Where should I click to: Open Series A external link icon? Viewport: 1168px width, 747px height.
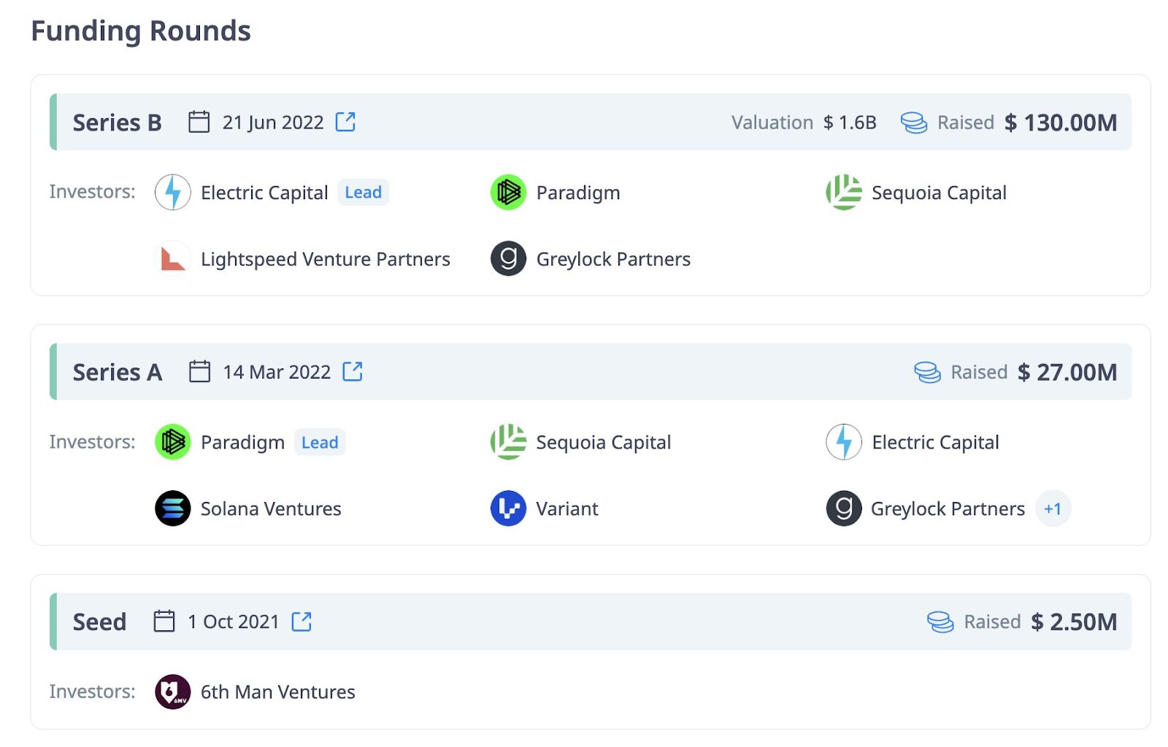point(353,371)
